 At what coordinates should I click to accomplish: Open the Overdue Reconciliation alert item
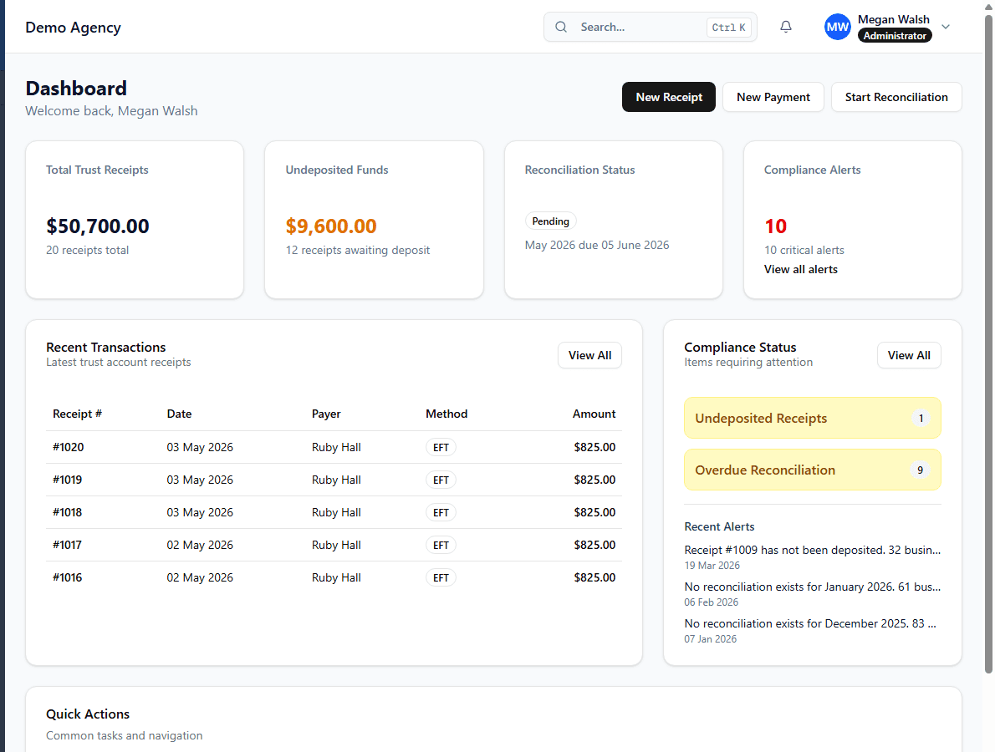pos(812,470)
